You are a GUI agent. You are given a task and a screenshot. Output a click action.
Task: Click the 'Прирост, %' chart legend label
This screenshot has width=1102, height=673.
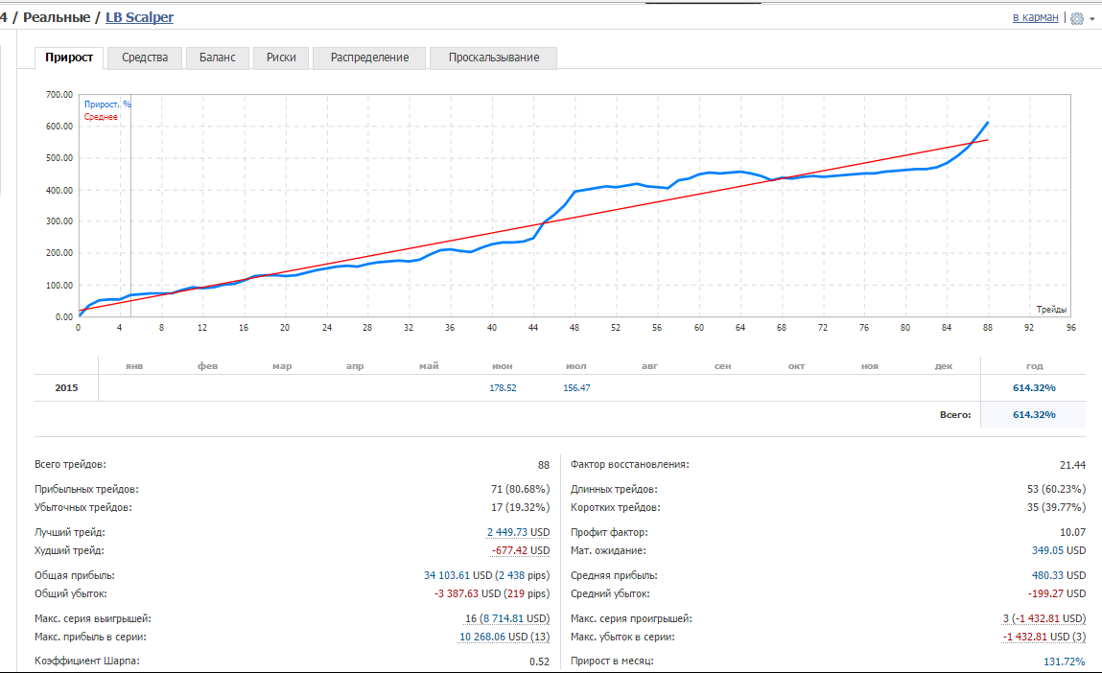107,104
